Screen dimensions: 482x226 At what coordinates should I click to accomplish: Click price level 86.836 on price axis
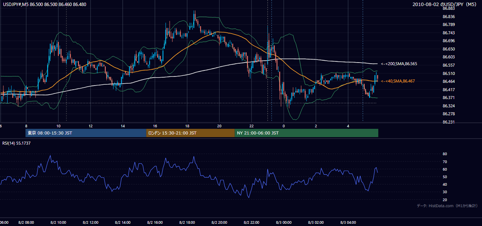[448, 17]
